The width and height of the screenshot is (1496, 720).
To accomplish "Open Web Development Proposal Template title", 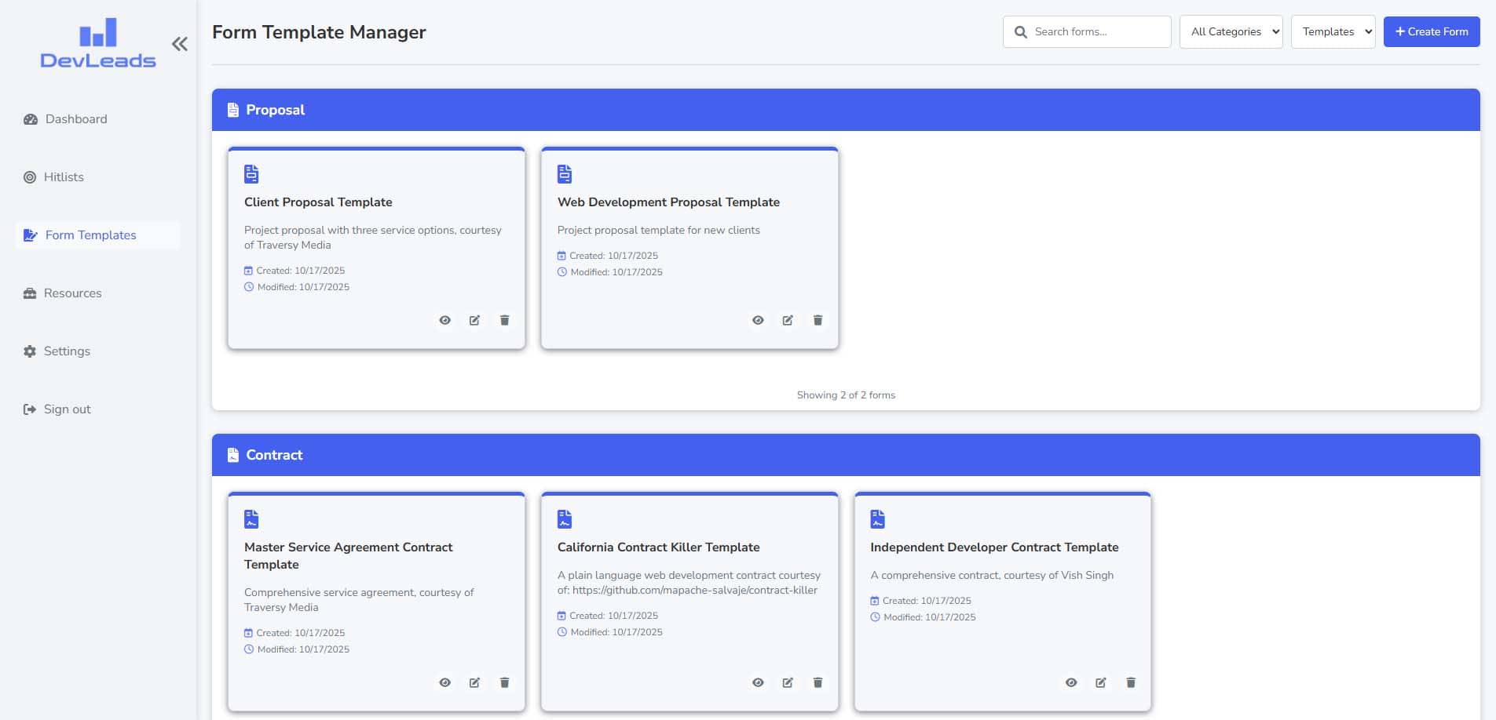I will point(668,202).
